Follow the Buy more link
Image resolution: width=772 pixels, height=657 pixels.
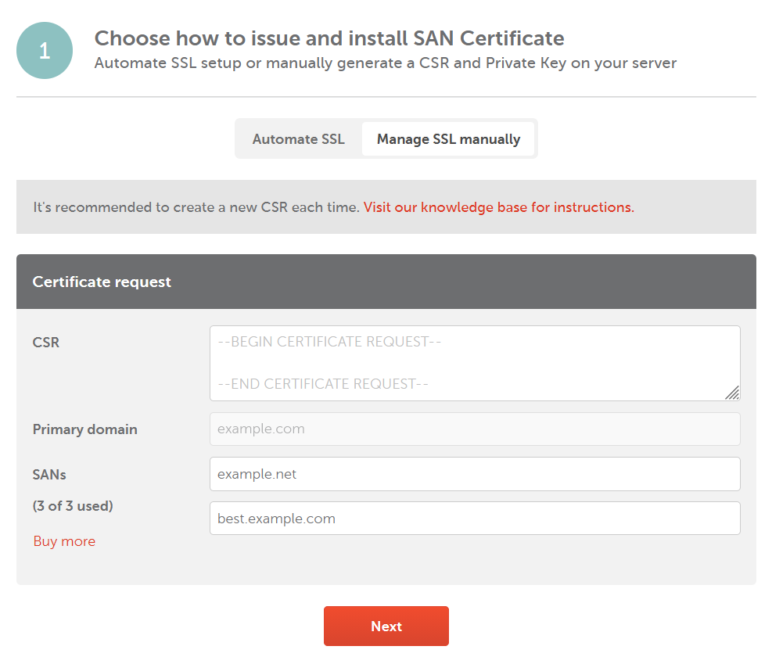click(x=64, y=541)
